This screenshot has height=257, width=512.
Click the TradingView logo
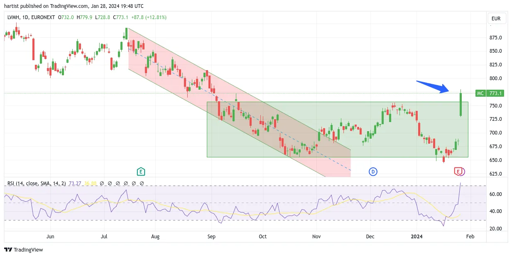click(x=24, y=250)
